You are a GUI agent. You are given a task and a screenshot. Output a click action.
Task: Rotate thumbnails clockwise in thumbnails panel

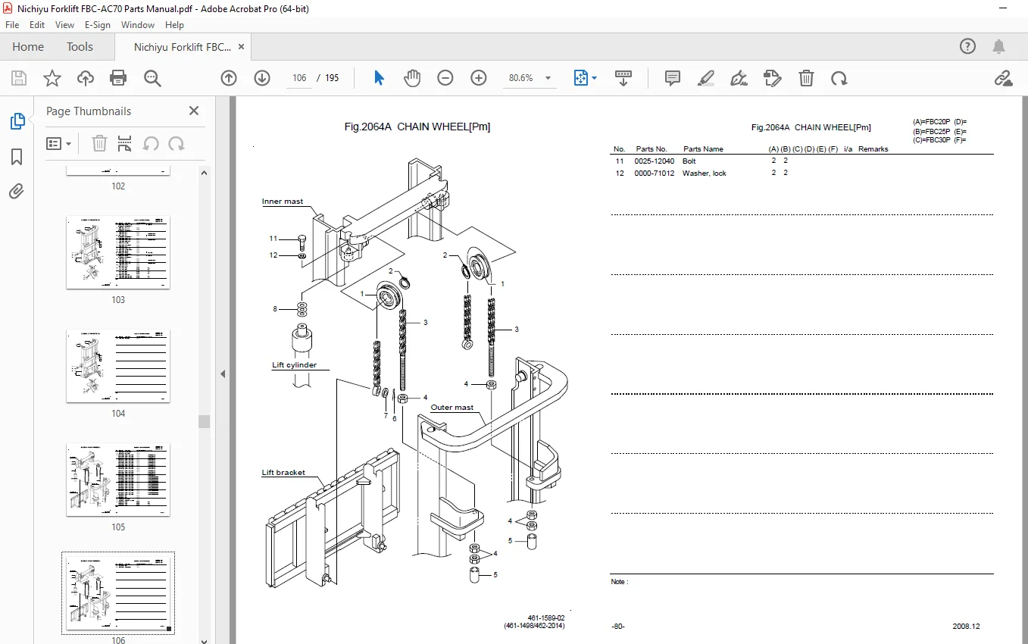pos(177,143)
